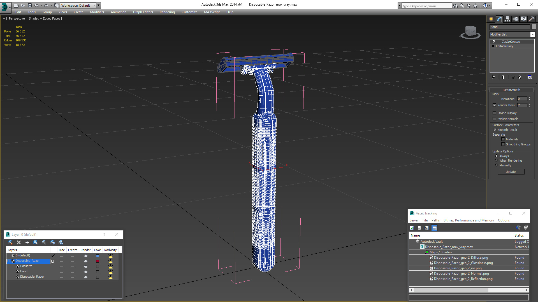Open Bitmap Performance and Memory menu
This screenshot has width=538, height=302.
[x=469, y=220]
